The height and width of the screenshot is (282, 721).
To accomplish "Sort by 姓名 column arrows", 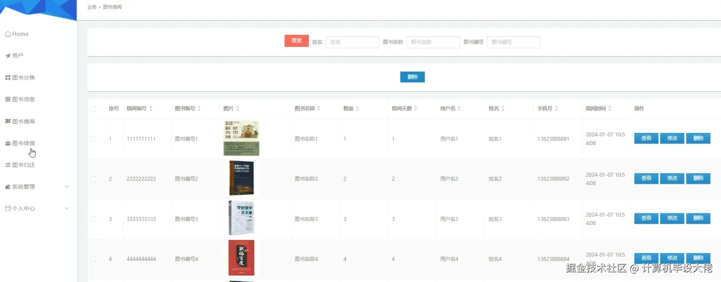I will click(503, 108).
